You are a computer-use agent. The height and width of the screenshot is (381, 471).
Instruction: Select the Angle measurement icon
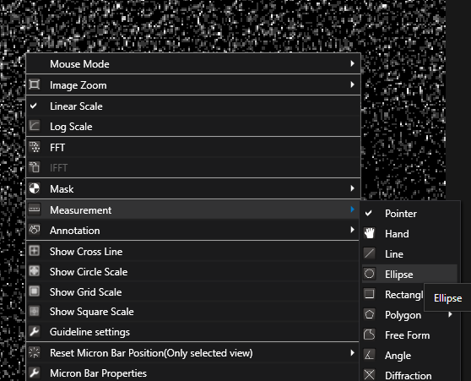369,355
